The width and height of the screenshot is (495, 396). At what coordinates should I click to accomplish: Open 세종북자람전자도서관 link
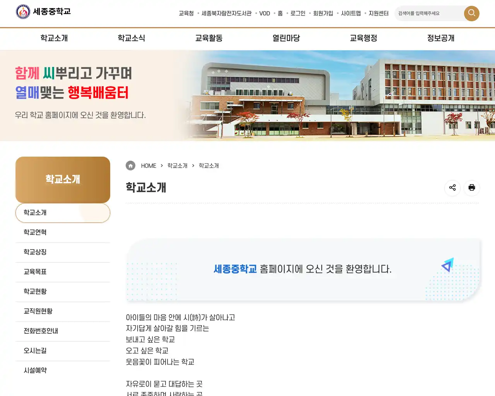click(226, 13)
